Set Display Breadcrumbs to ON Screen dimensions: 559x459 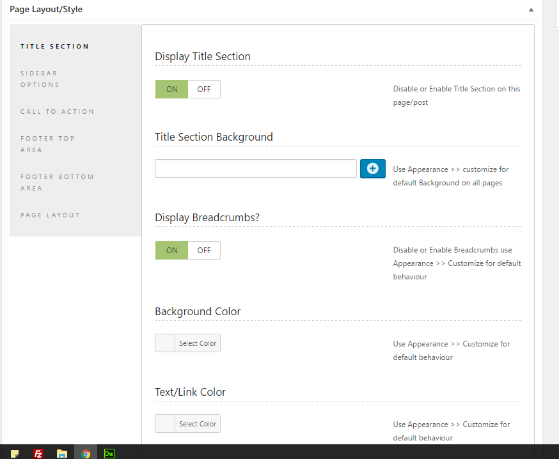[x=171, y=251]
